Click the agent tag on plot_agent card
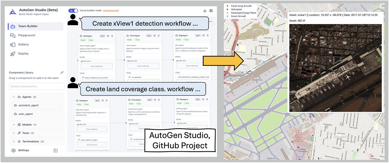The width and height of the screenshot is (389, 163). 198,35
